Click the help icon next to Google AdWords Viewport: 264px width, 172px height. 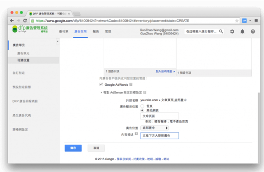click(131, 84)
